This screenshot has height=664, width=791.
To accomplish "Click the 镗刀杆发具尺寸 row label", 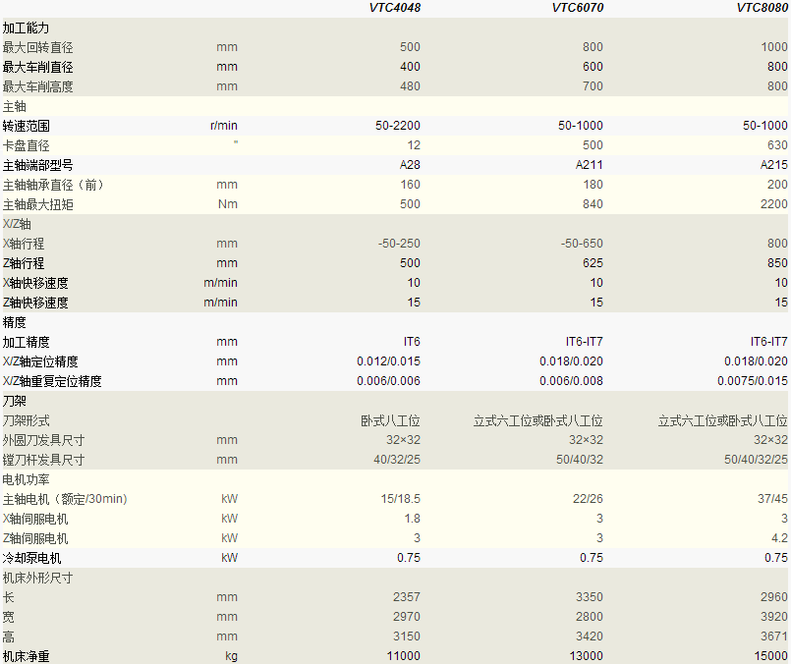I will [x=43, y=461].
